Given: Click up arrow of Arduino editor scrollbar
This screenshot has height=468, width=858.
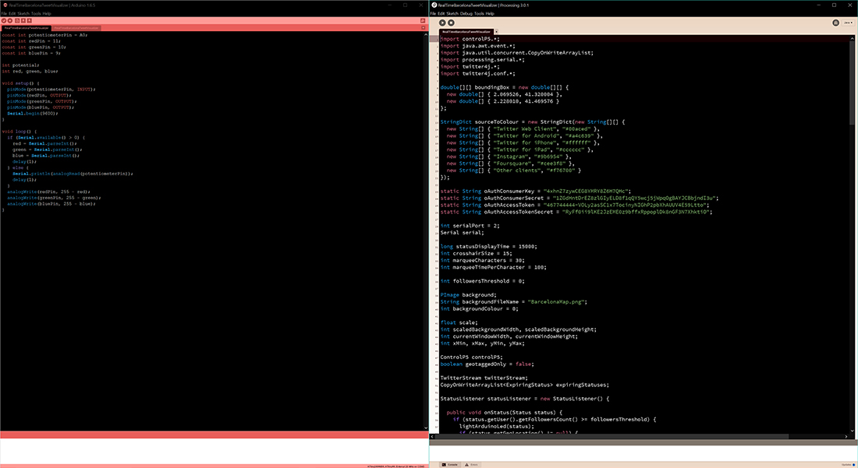Looking at the screenshot, I should pyautogui.click(x=426, y=34).
